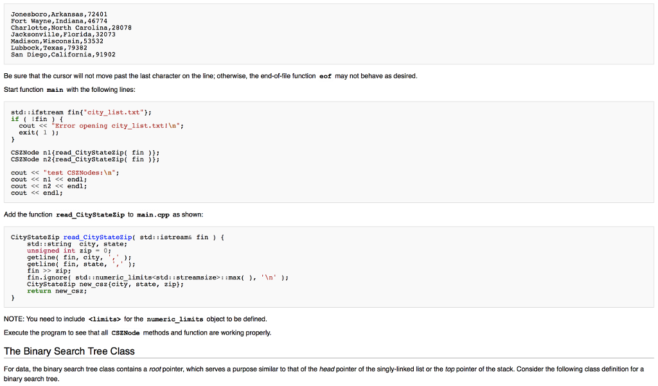Click the heading "The Binary Search Tree Class"
The width and height of the screenshot is (658, 386).
tap(69, 351)
